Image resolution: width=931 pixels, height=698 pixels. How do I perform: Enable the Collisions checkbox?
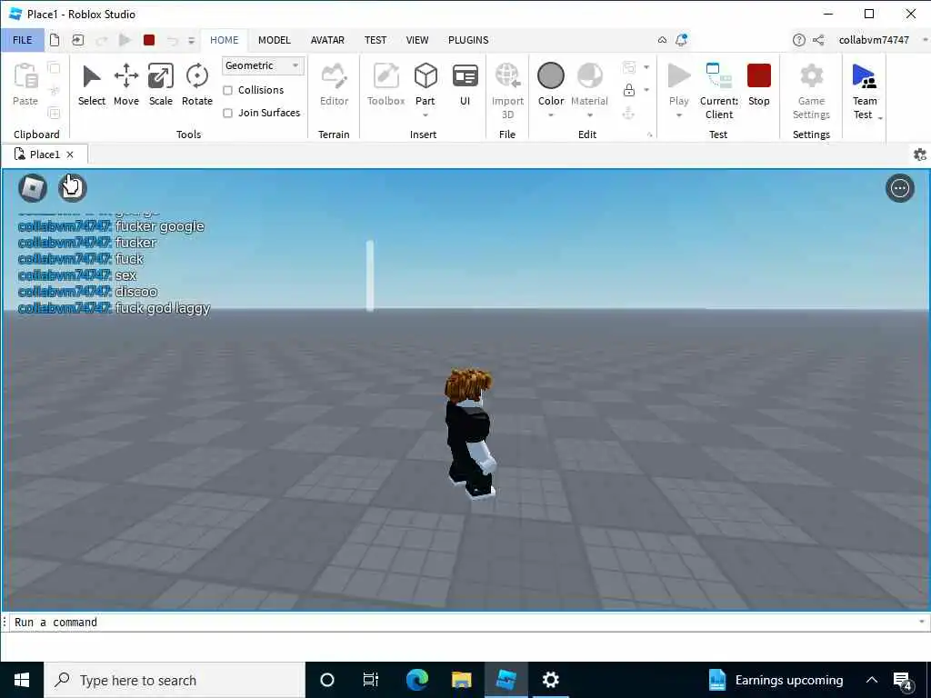pyautogui.click(x=227, y=90)
